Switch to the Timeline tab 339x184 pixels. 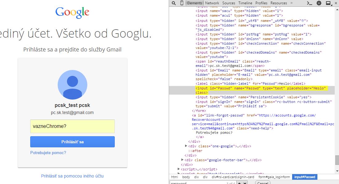245,3
